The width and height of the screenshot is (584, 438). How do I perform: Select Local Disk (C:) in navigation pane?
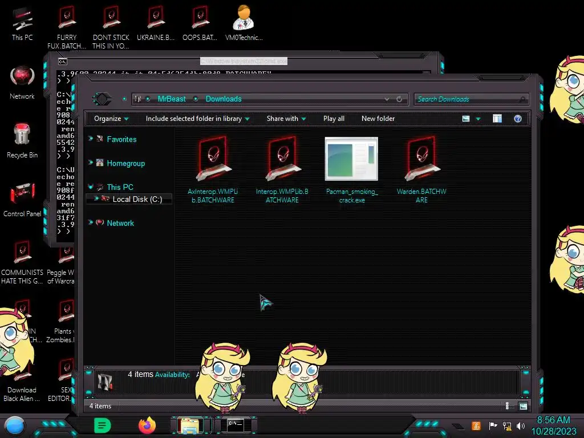[x=137, y=199]
